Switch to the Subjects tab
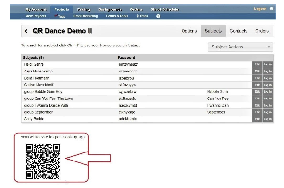The image size is (284, 188). pos(213,31)
